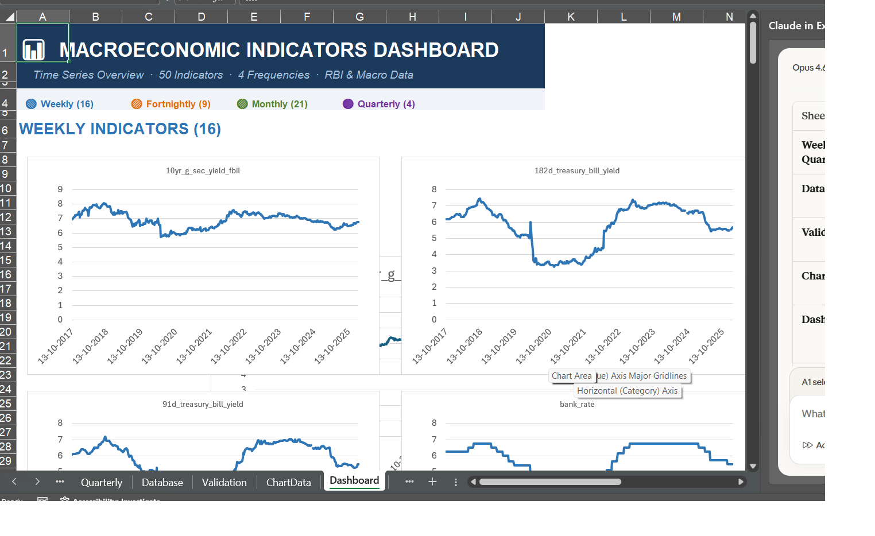Click the What prompt input in Claude panel
This screenshot has height=536, width=875.
pyautogui.click(x=814, y=413)
